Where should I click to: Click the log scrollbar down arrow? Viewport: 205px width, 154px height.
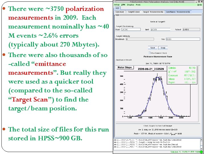click(202, 149)
